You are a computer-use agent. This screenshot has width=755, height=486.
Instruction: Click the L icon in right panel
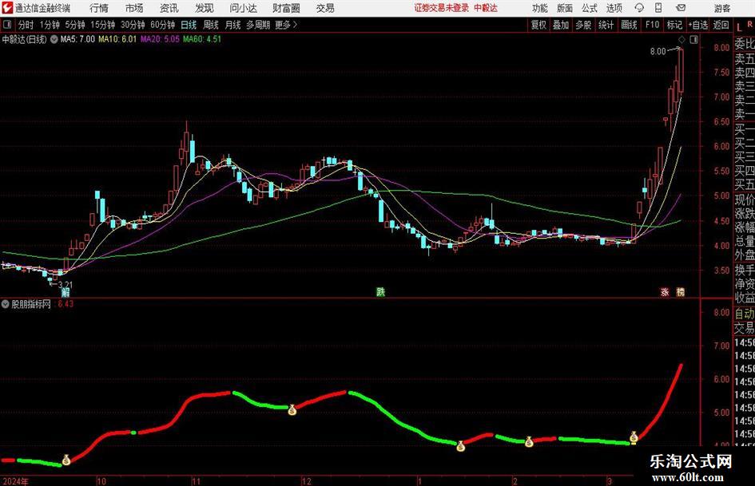coord(740,28)
